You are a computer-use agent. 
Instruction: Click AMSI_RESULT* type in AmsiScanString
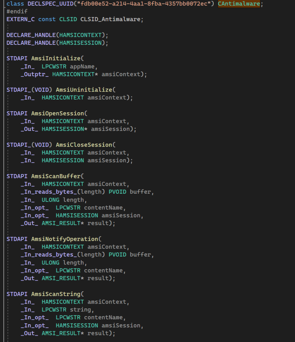point(63,333)
